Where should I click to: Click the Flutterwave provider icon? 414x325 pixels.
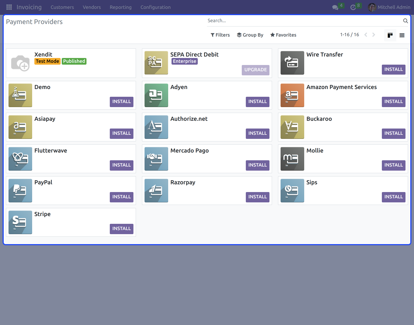[20, 159]
